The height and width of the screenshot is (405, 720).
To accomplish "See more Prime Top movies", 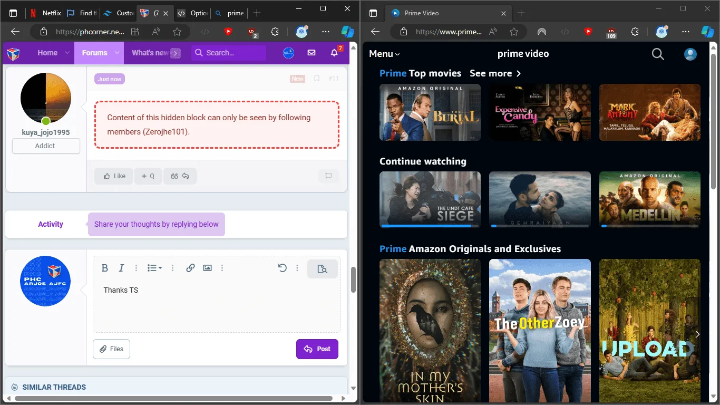I will pyautogui.click(x=495, y=73).
